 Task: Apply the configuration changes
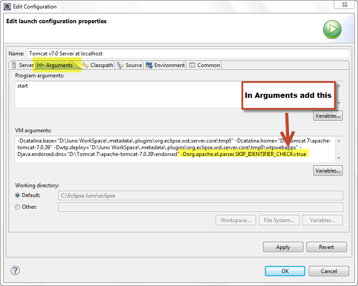pyautogui.click(x=283, y=247)
